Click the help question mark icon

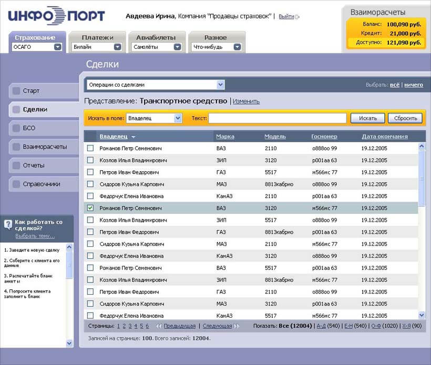[x=8, y=225]
